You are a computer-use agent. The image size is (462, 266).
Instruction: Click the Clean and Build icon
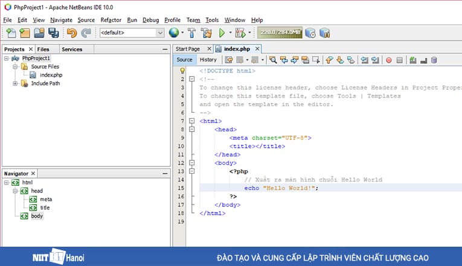(207, 33)
